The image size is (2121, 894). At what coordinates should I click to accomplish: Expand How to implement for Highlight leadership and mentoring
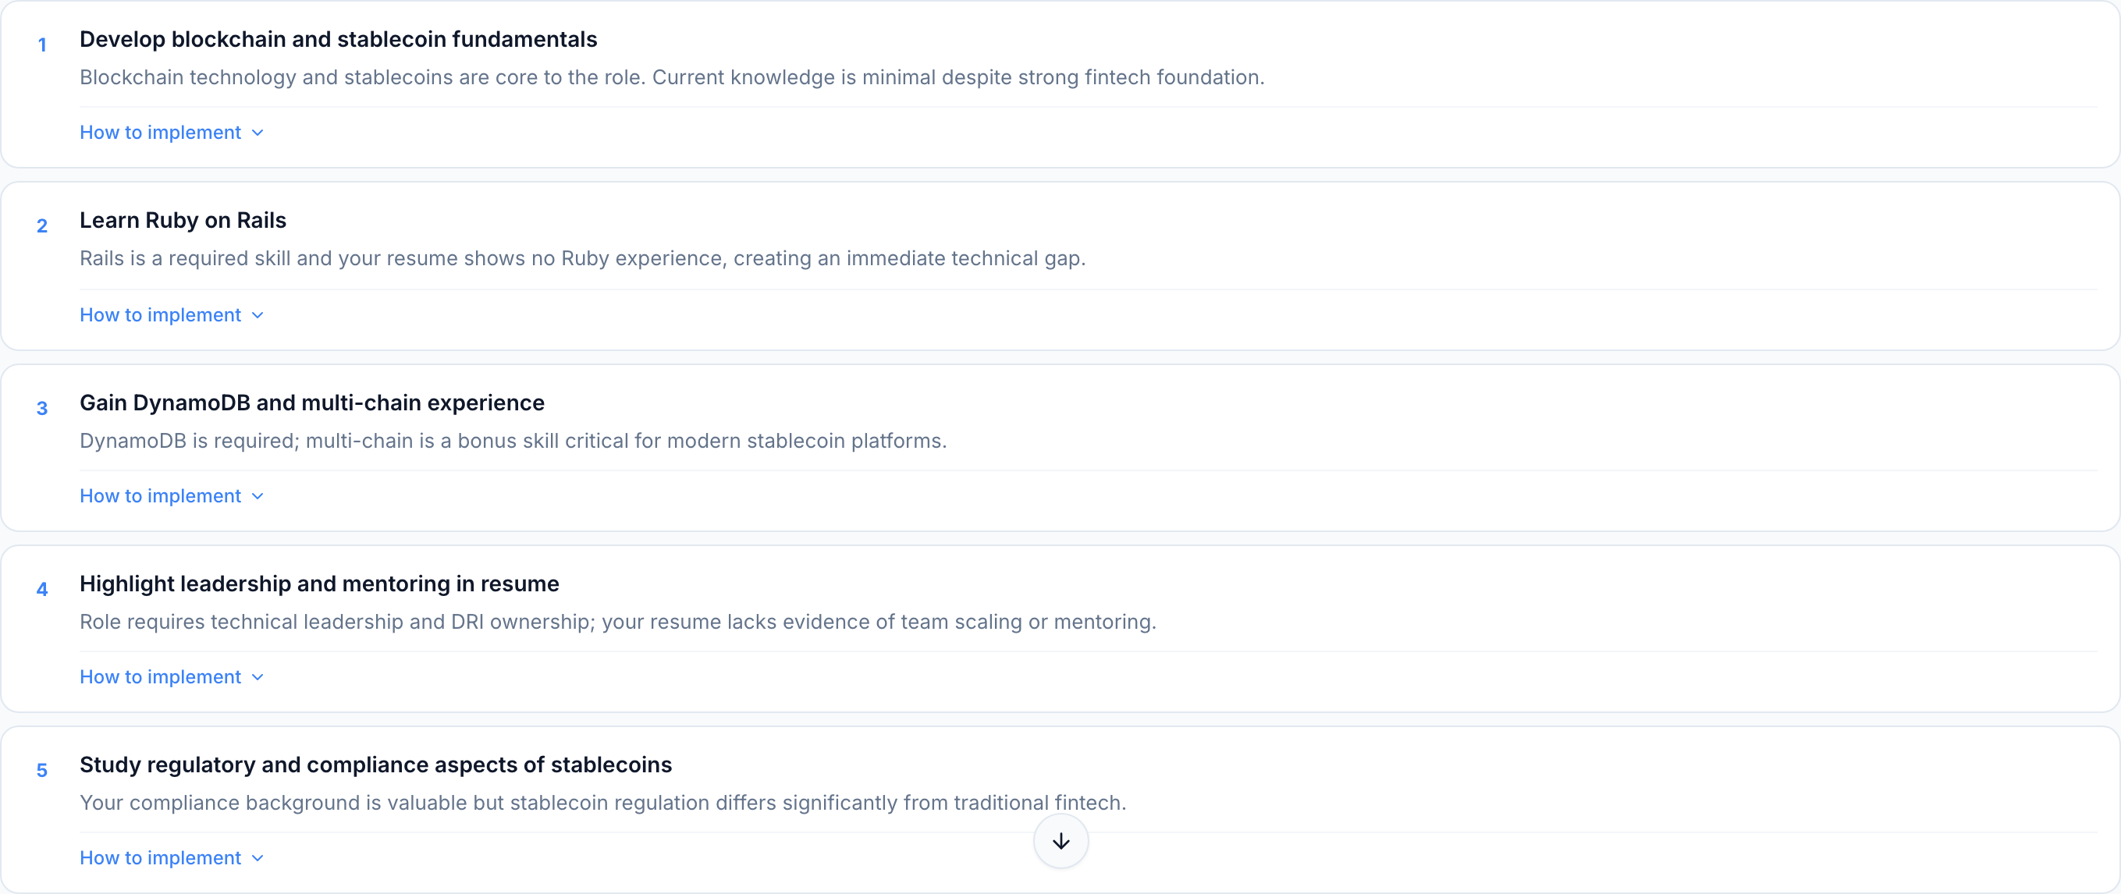(x=161, y=676)
